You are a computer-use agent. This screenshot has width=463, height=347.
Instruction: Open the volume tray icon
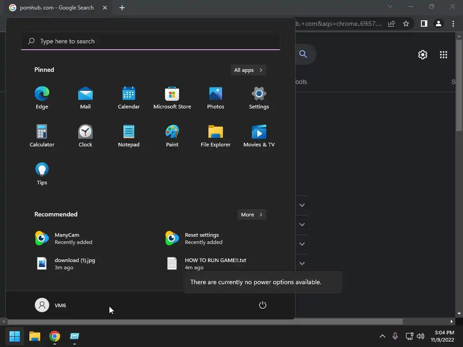pyautogui.click(x=420, y=336)
